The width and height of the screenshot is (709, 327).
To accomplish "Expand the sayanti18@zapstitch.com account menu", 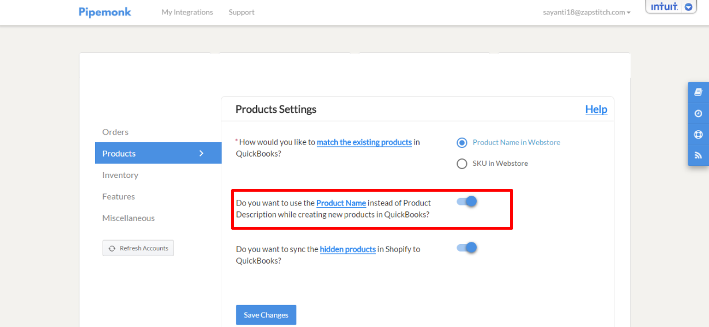I will tap(587, 12).
